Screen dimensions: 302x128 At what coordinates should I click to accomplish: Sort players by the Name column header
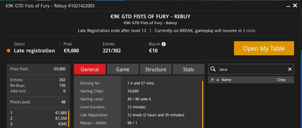(226, 80)
